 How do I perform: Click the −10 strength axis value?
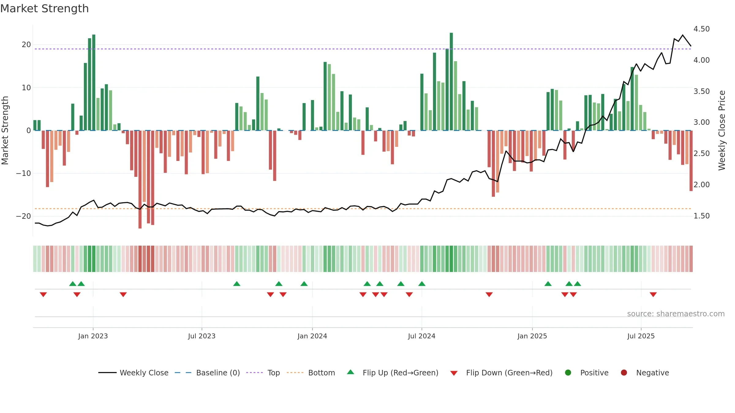pos(24,173)
